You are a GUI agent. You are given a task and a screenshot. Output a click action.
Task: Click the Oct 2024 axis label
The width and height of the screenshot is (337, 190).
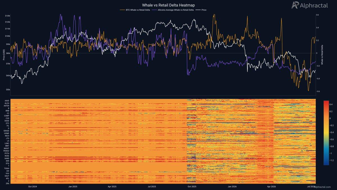33,187
